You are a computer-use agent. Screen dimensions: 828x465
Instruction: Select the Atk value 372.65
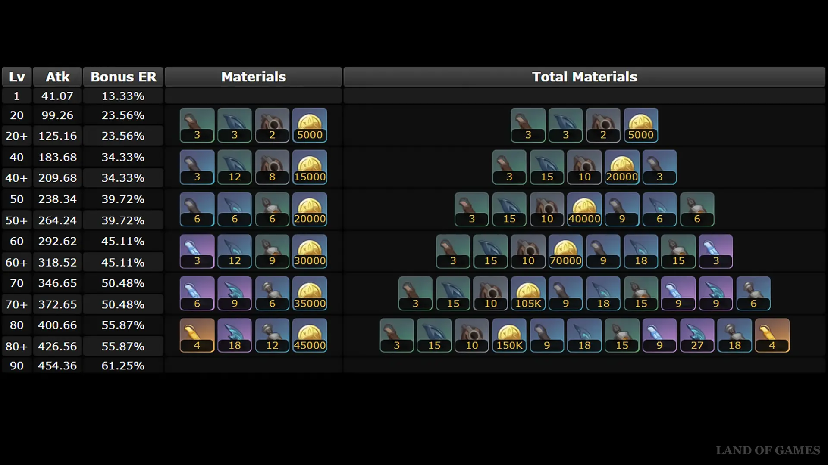coord(57,304)
